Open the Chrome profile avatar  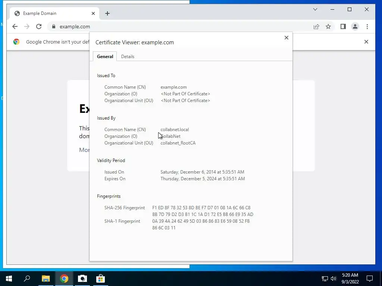point(355,26)
